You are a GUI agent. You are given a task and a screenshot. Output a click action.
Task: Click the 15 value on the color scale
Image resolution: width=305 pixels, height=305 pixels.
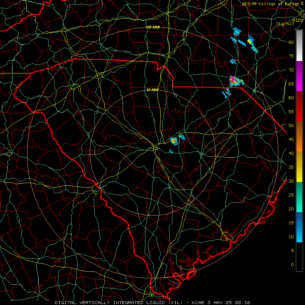pyautogui.click(x=291, y=223)
